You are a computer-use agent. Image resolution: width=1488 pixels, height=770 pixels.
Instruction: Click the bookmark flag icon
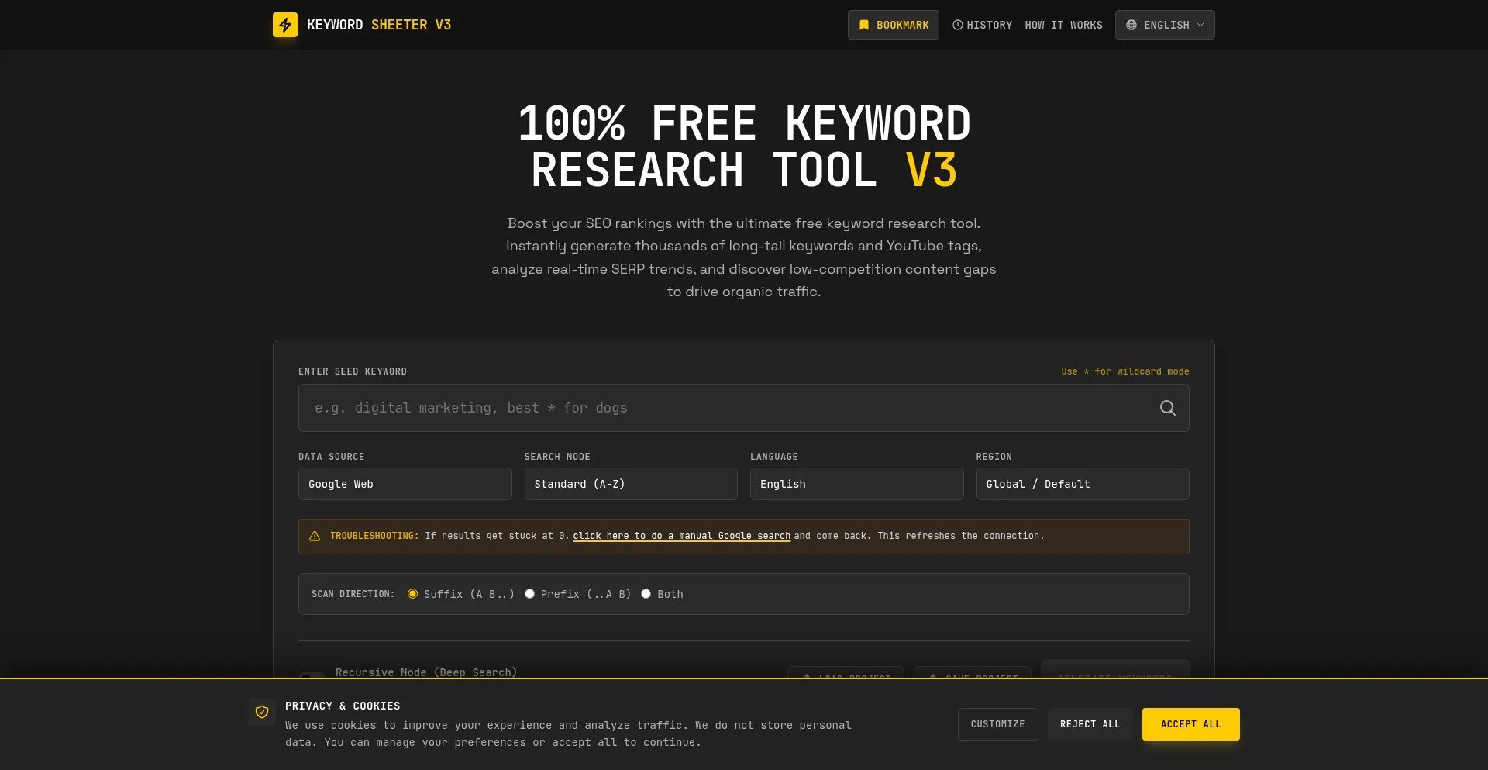[864, 25]
